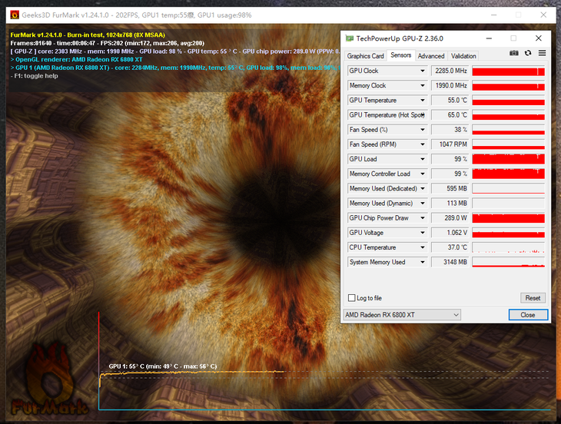
Task: Take a screenshot with the GPU-Z camera icon
Action: 513,53
